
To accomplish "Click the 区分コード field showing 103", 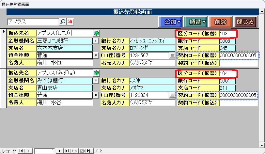I will 227,34.
